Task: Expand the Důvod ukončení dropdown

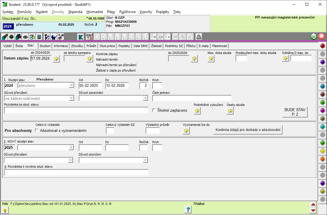Action: [145, 160]
